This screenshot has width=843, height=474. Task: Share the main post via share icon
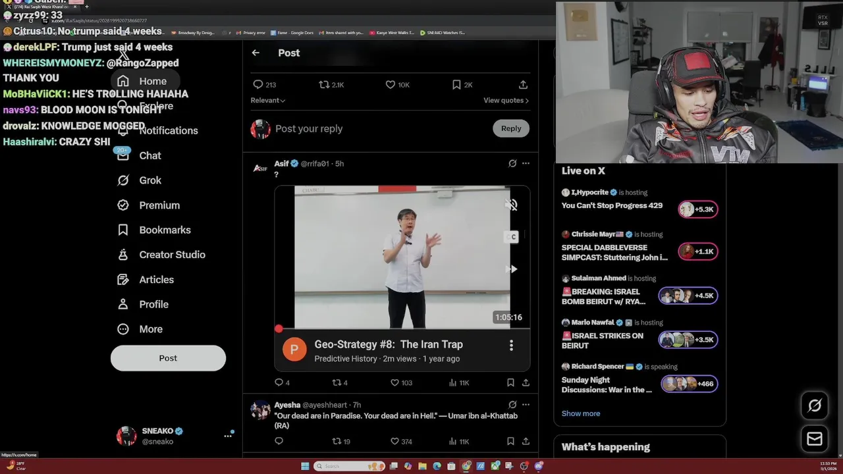(x=523, y=84)
